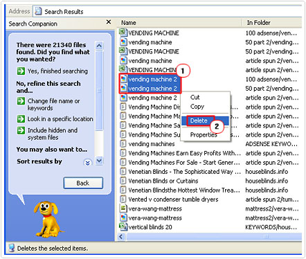Click document icon of Vending Machine Dis... file
The image size is (306, 259).
pos(123,107)
